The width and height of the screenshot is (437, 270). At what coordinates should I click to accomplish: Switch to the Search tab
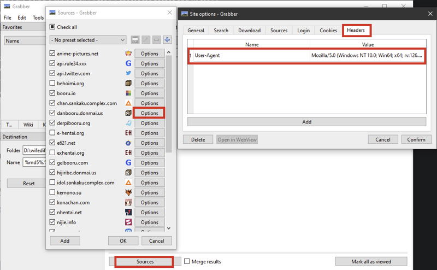(221, 31)
